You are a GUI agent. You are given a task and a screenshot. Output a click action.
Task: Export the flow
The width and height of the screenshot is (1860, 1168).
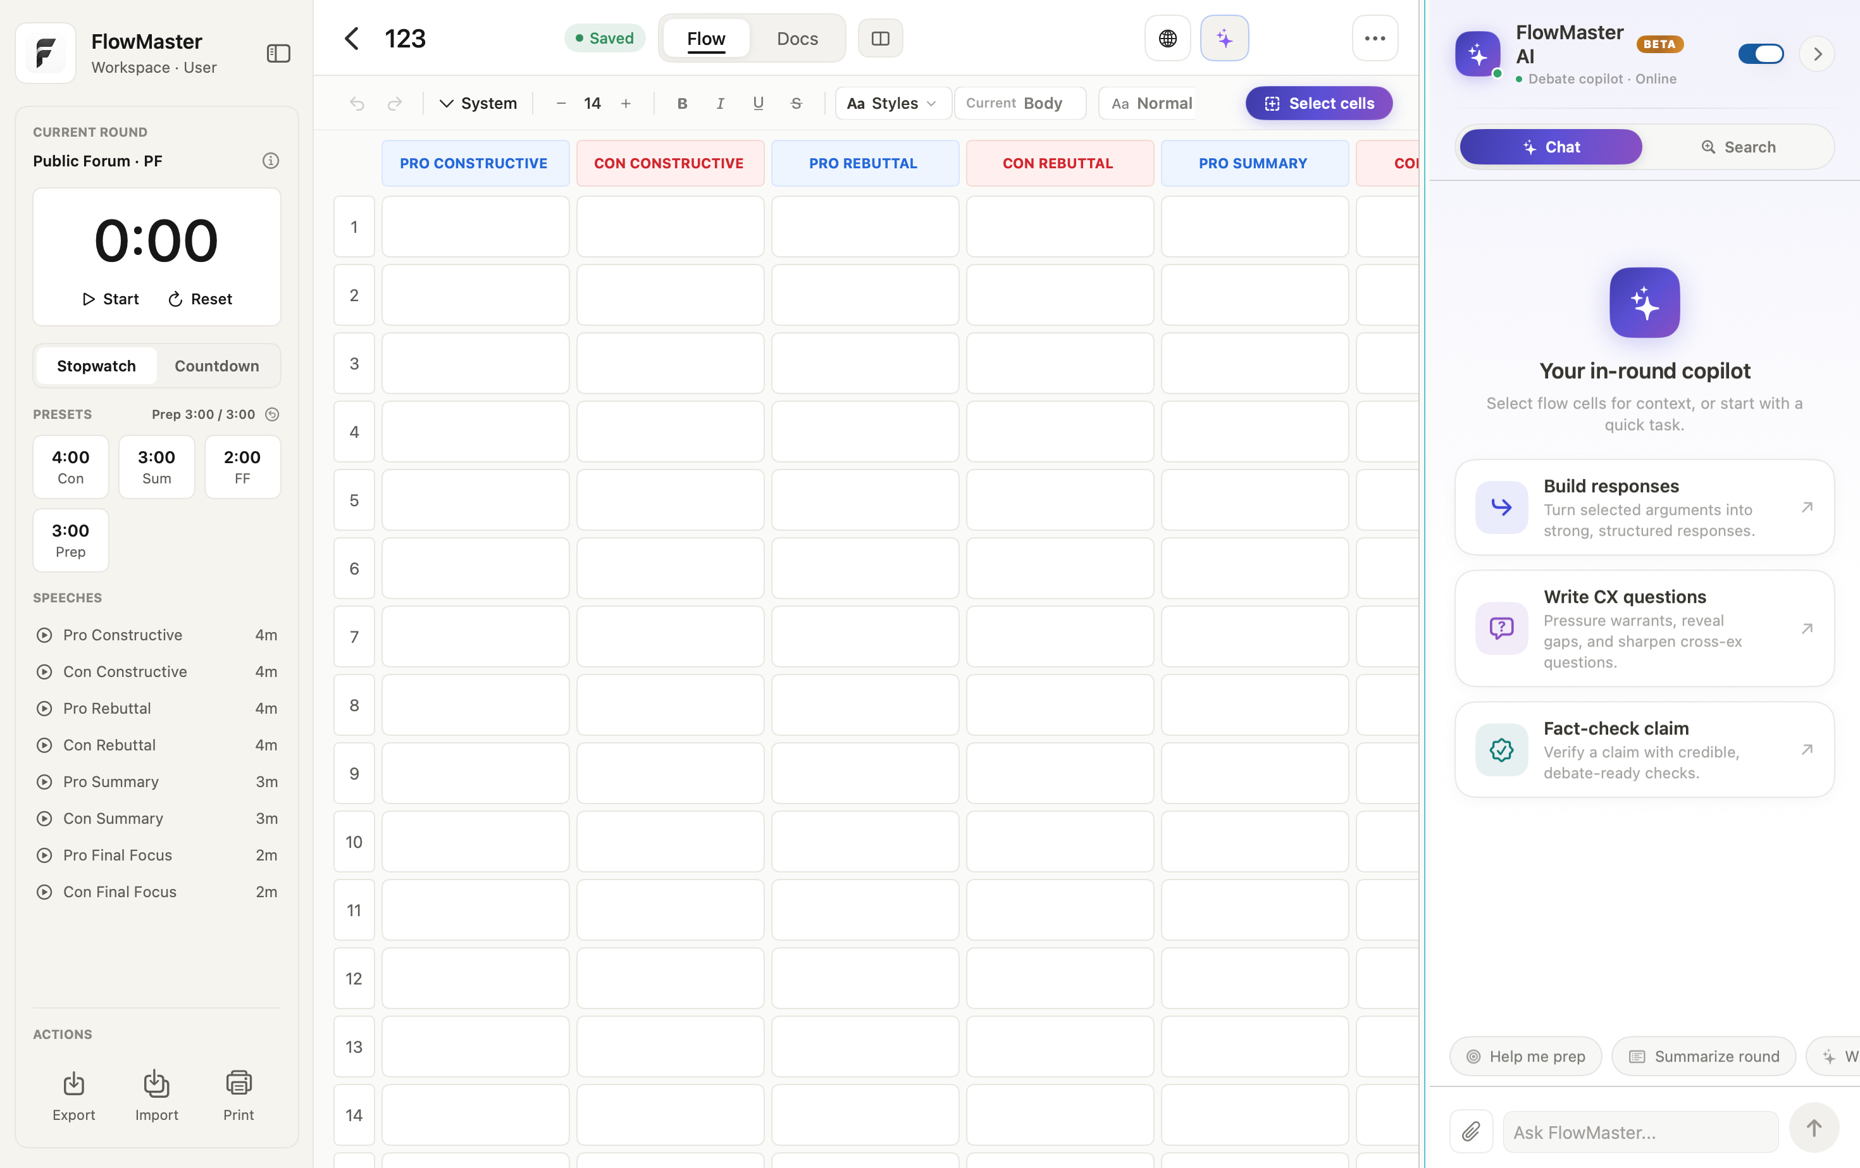click(x=73, y=1095)
